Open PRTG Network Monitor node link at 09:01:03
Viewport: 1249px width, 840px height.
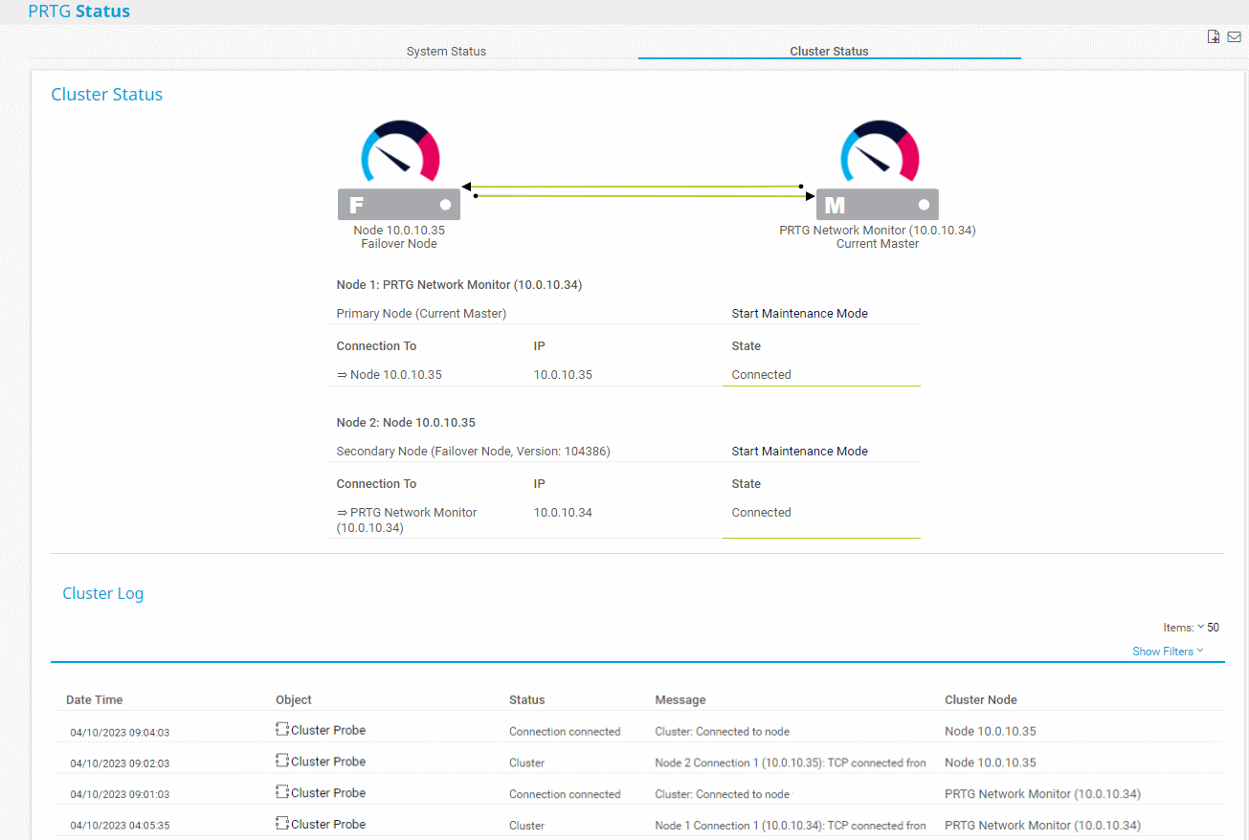pos(1041,794)
